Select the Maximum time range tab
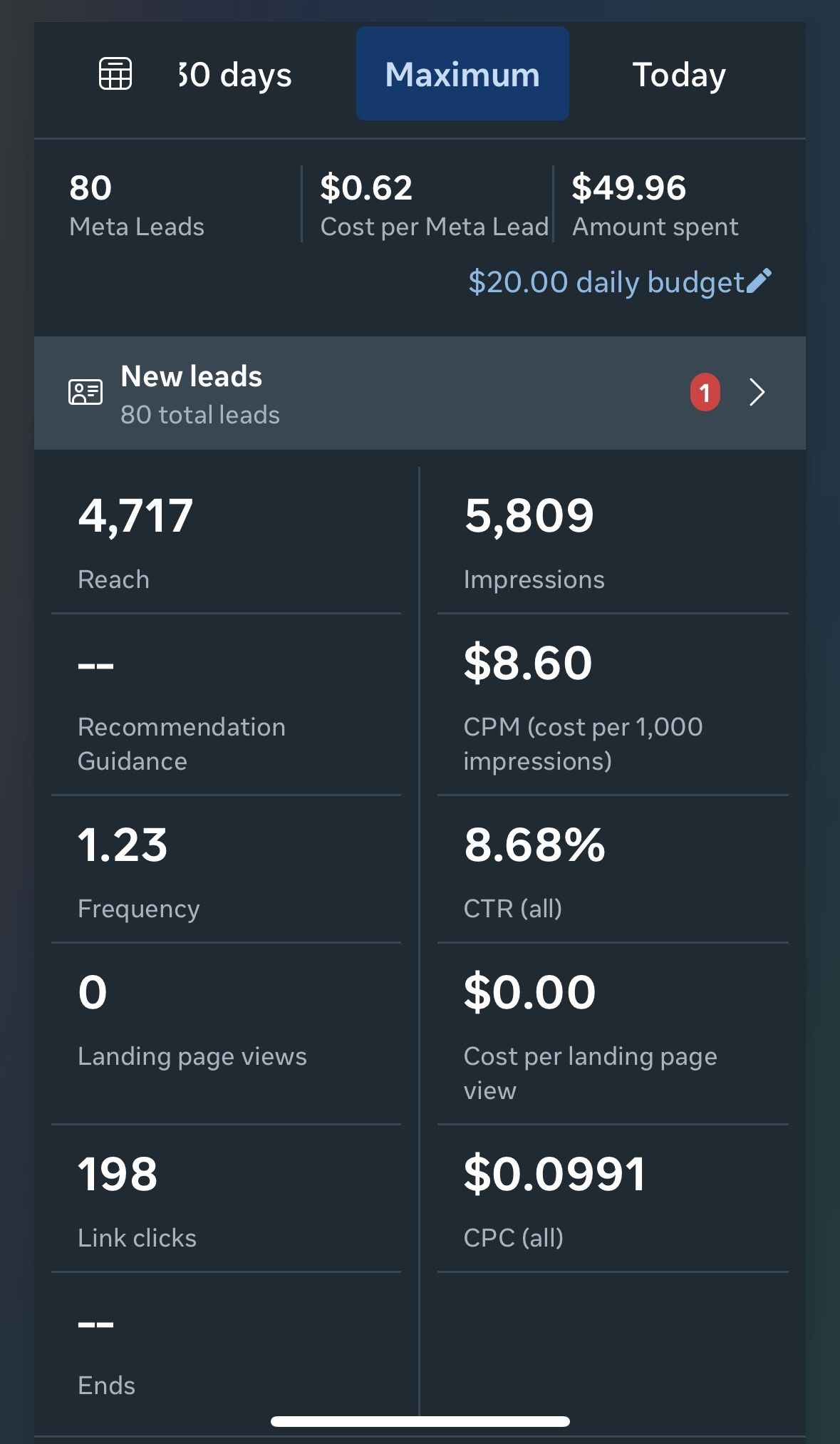 462,74
